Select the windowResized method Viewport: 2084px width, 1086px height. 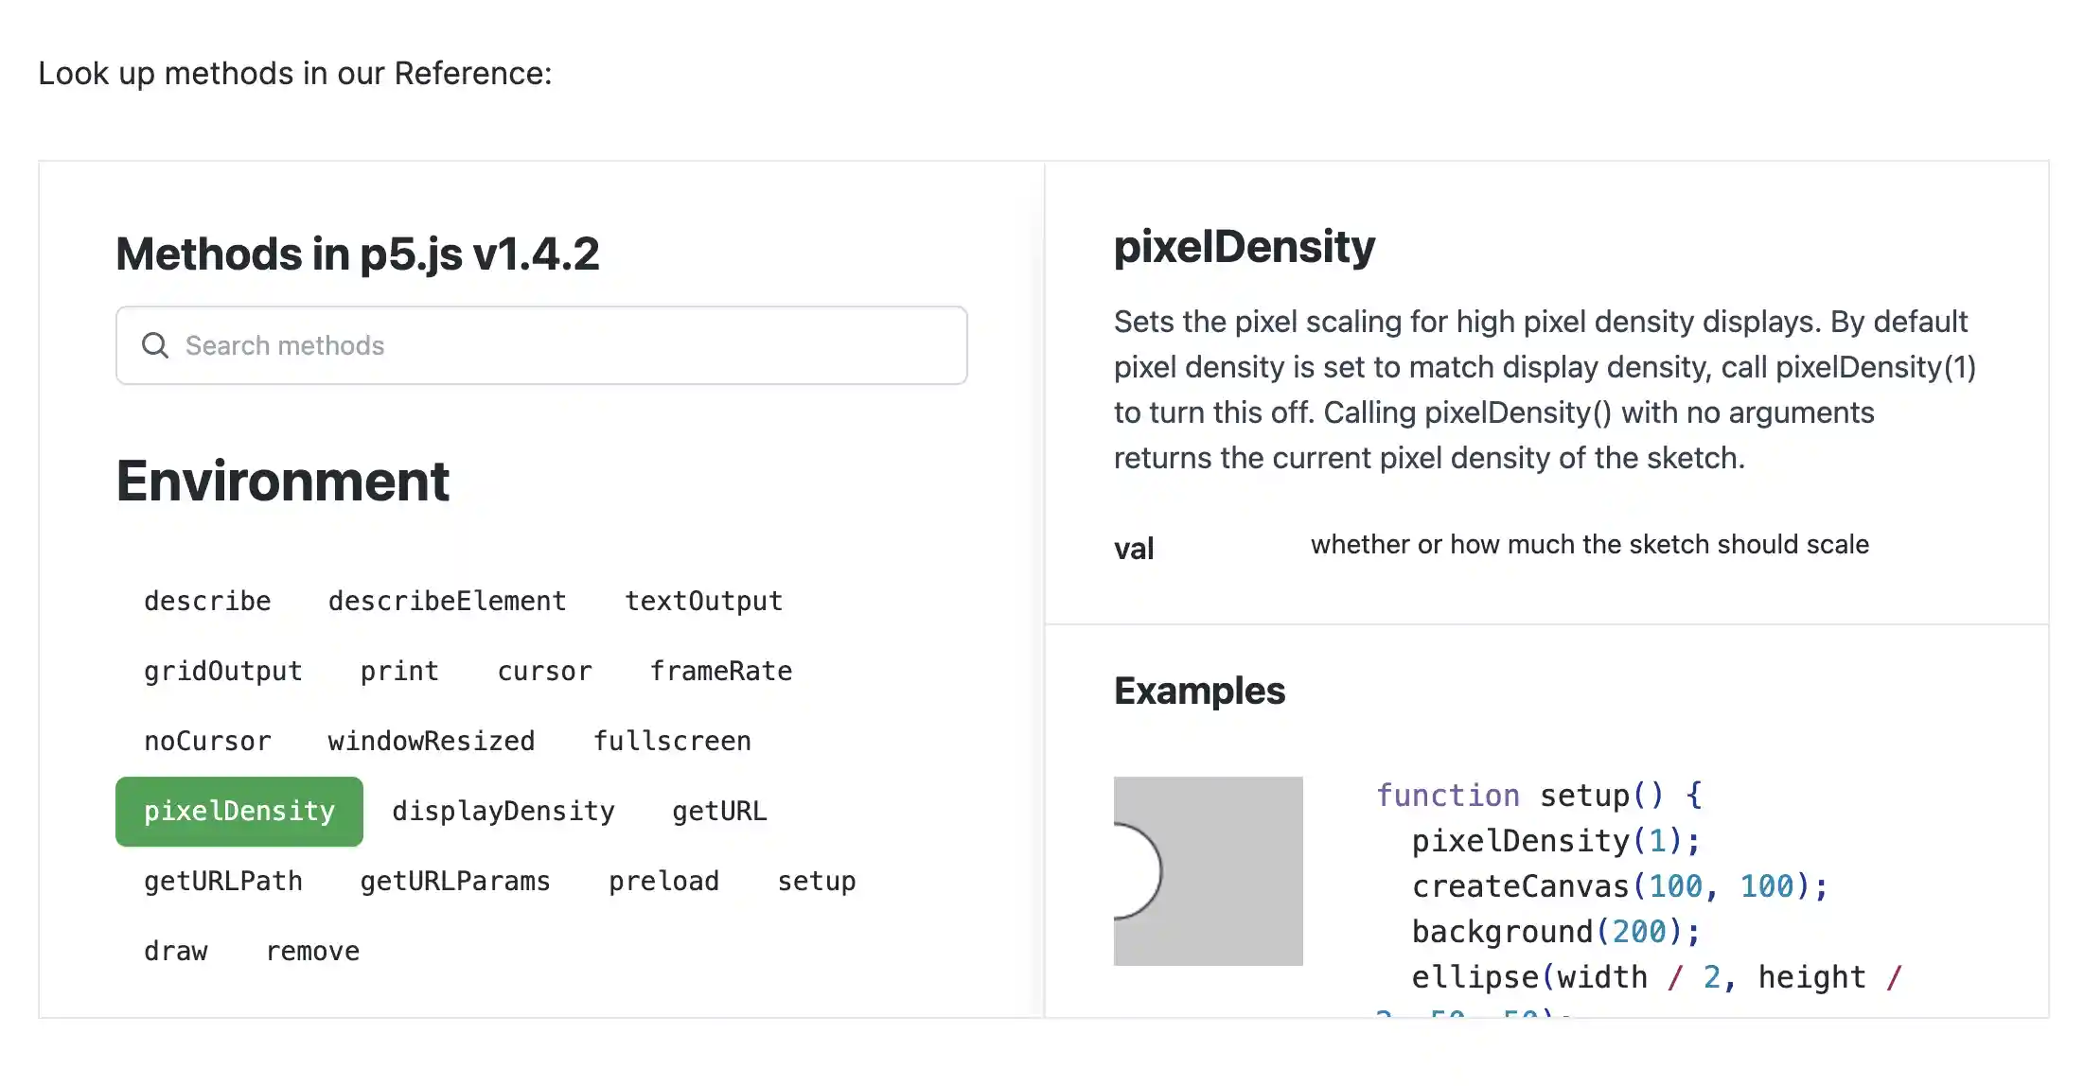pos(431,741)
